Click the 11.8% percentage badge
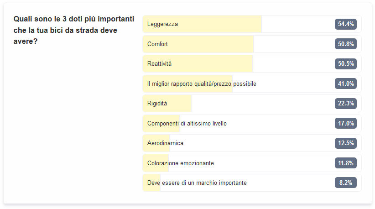This screenshot has width=375, height=209. 345,163
